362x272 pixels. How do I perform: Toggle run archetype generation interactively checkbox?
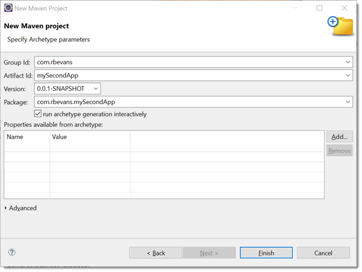point(38,114)
